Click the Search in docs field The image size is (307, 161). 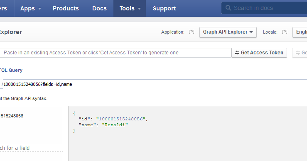coord(264,8)
